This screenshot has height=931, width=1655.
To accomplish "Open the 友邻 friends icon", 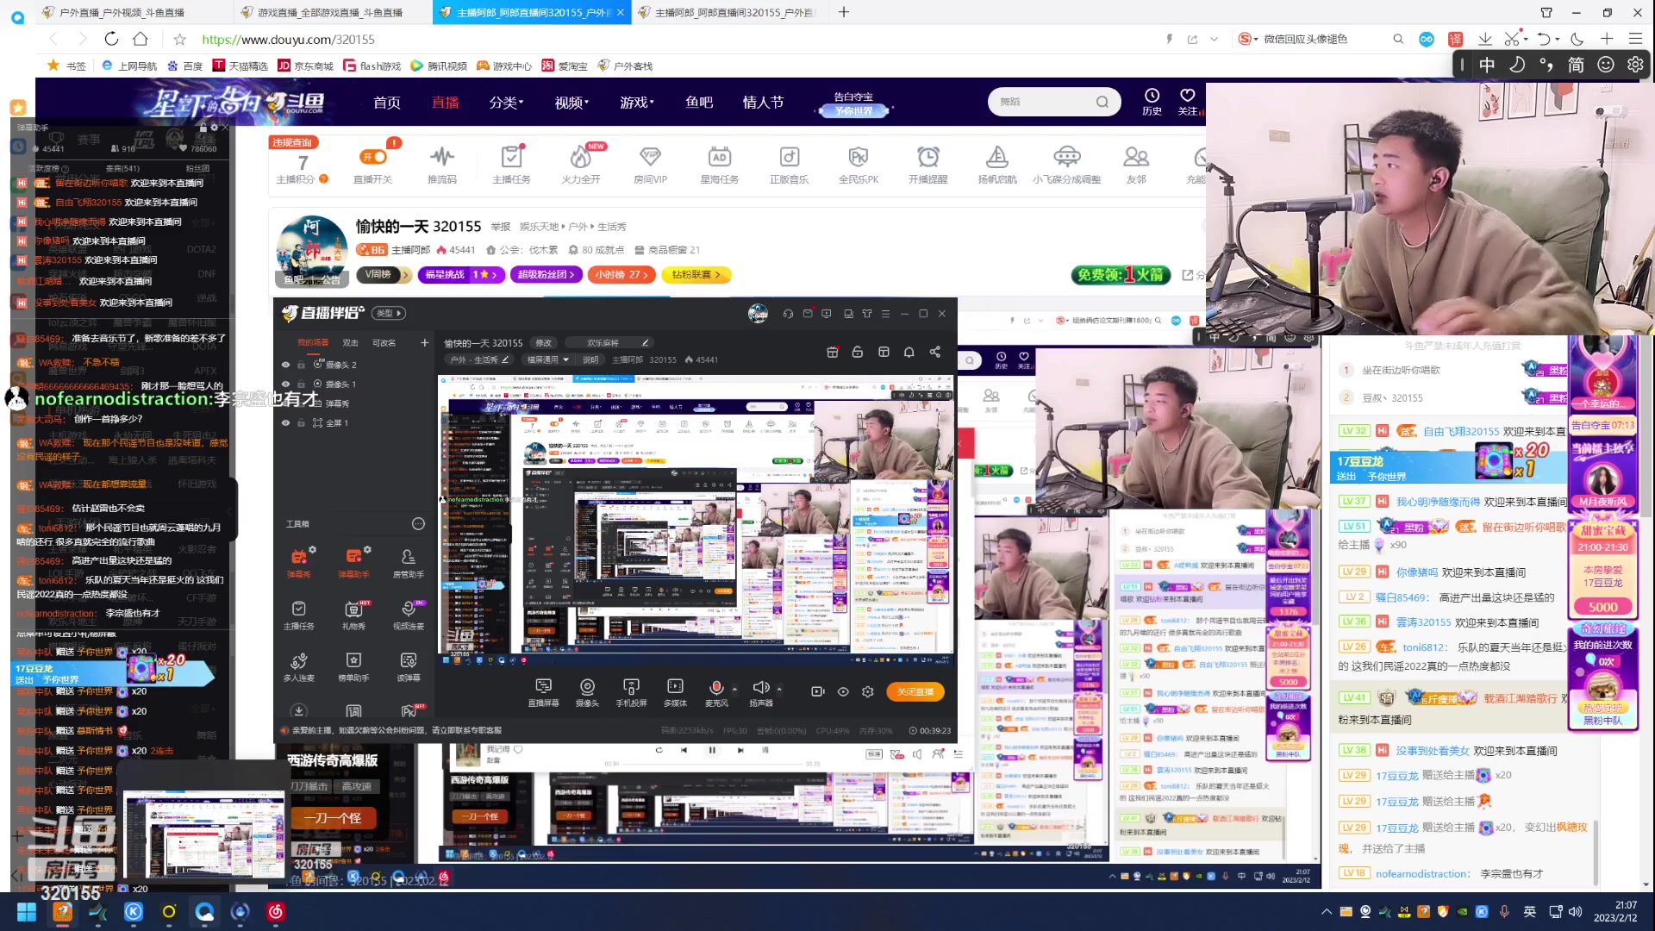I will 1136,164.
